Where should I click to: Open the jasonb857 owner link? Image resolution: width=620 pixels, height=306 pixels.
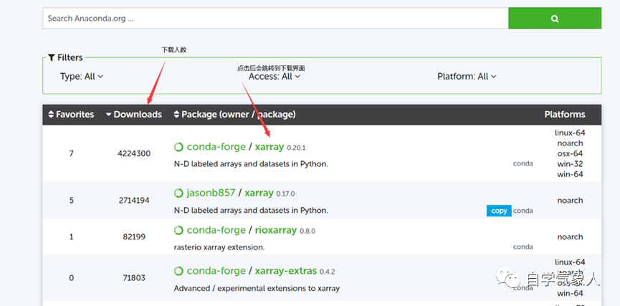[x=211, y=193]
